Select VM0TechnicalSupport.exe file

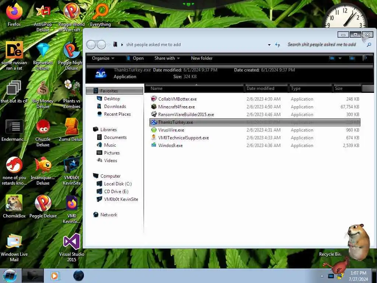pyautogui.click(x=255, y=138)
